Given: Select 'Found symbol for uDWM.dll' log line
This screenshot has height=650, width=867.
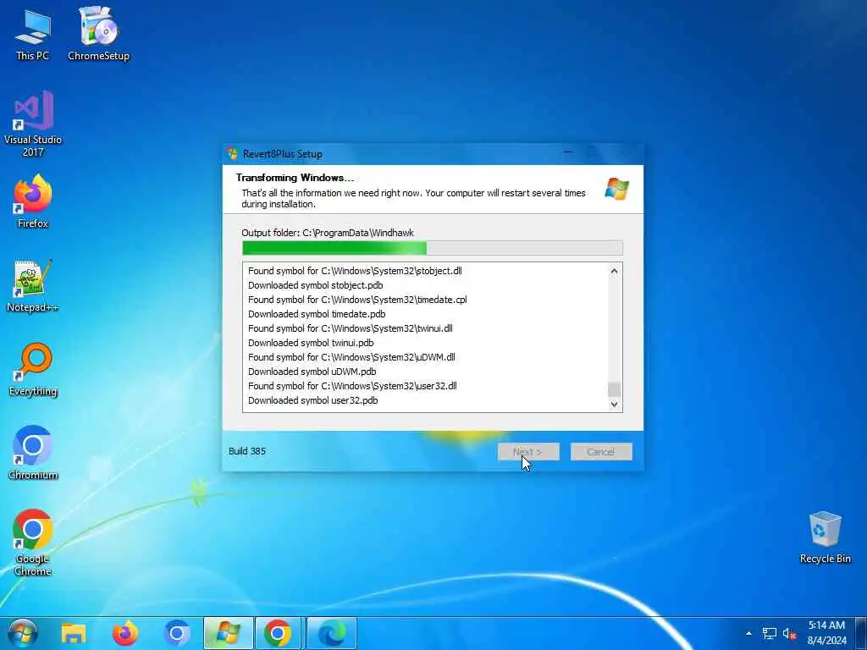Looking at the screenshot, I should [351, 357].
